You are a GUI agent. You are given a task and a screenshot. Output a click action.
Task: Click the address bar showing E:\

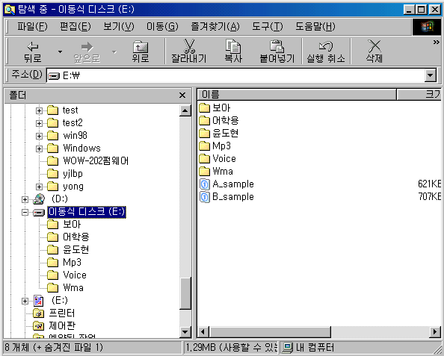pos(235,75)
